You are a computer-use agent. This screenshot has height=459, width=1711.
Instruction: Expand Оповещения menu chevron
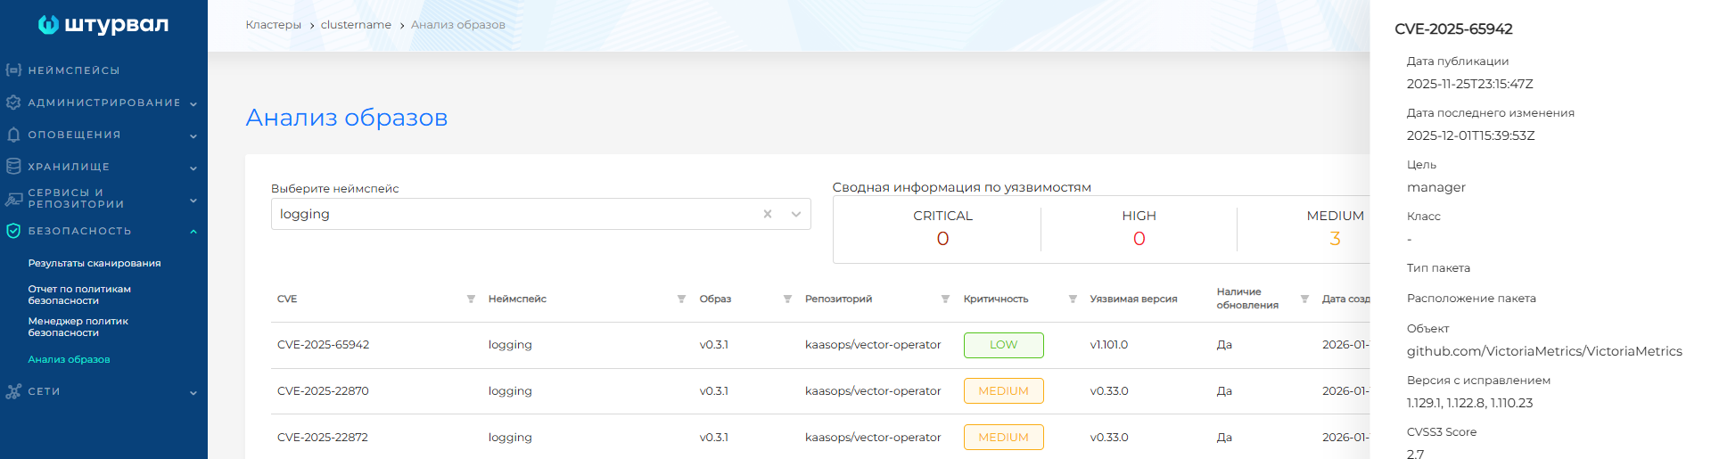[193, 135]
